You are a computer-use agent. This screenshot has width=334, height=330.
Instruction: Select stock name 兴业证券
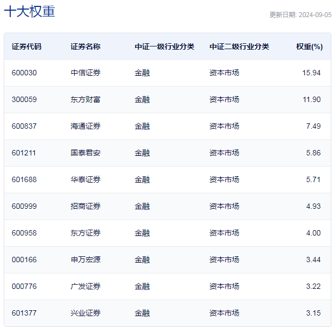click(85, 313)
